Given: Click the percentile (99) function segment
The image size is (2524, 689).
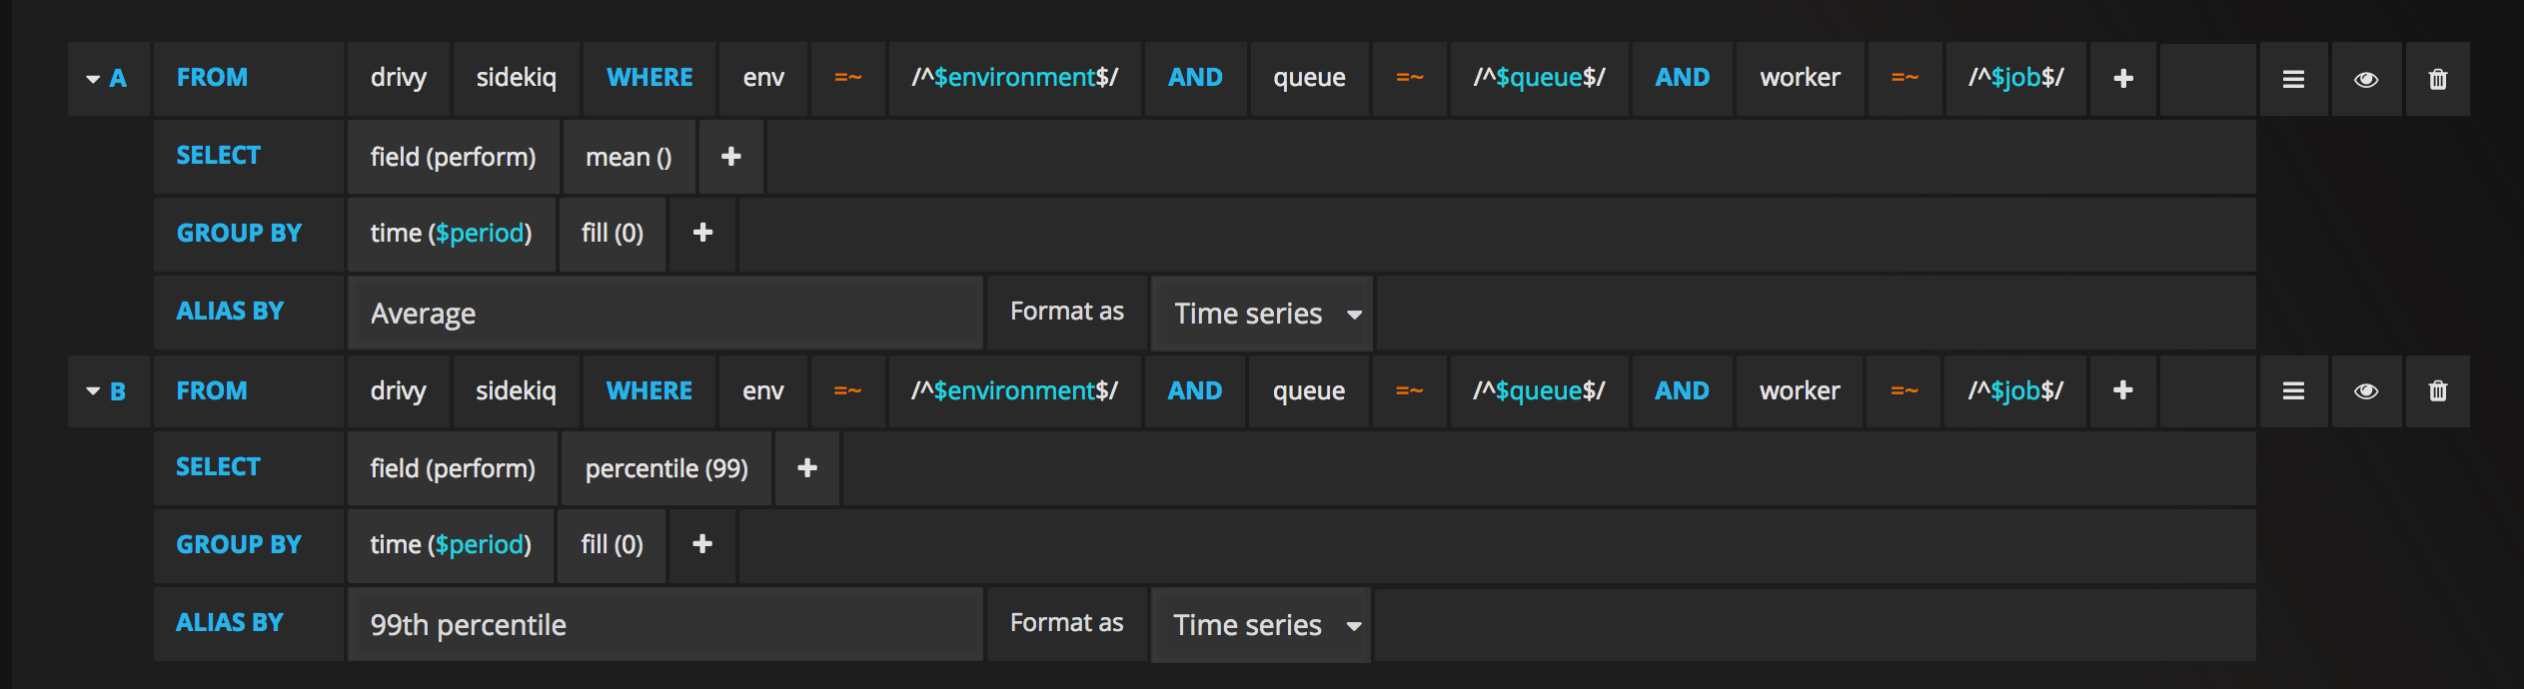Looking at the screenshot, I should pos(666,468).
